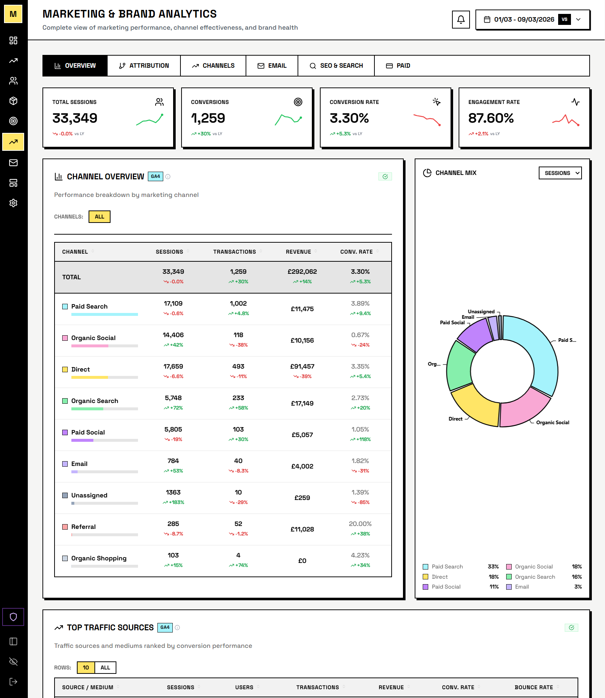Image resolution: width=605 pixels, height=698 pixels.
Task: Open Settings via the gear icon
Action: (x=14, y=204)
